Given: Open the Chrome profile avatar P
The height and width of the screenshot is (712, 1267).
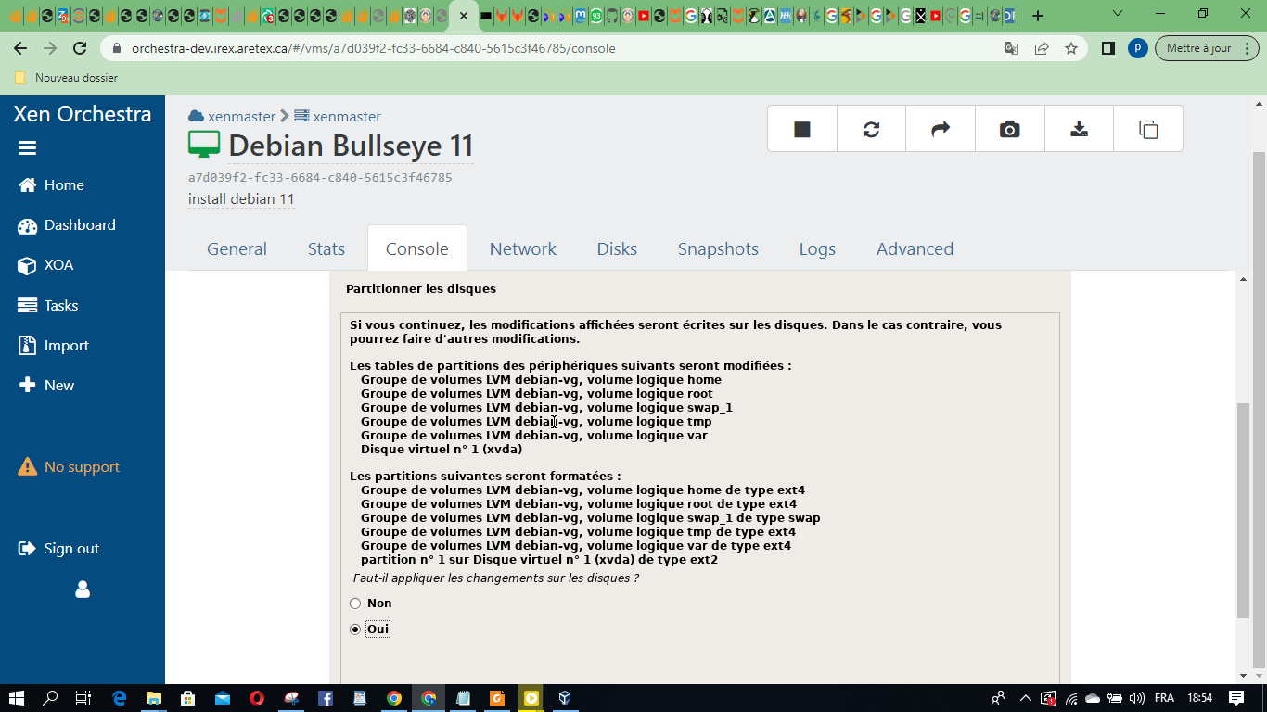Looking at the screenshot, I should pyautogui.click(x=1137, y=48).
